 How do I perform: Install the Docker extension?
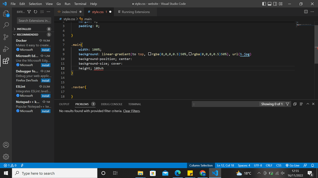[45, 50]
